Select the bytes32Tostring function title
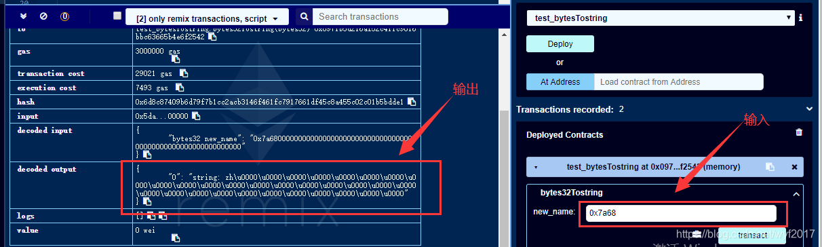 point(571,193)
